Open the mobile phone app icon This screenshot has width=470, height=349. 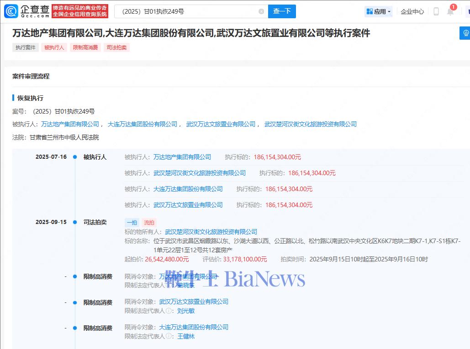click(436, 11)
